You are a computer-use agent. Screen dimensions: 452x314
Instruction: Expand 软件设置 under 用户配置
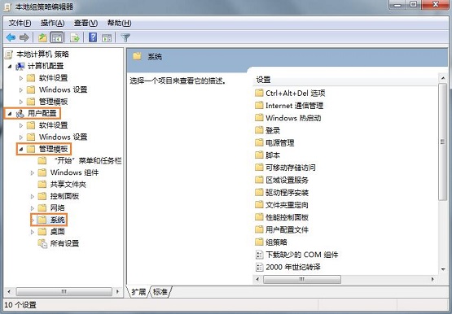tap(20, 125)
